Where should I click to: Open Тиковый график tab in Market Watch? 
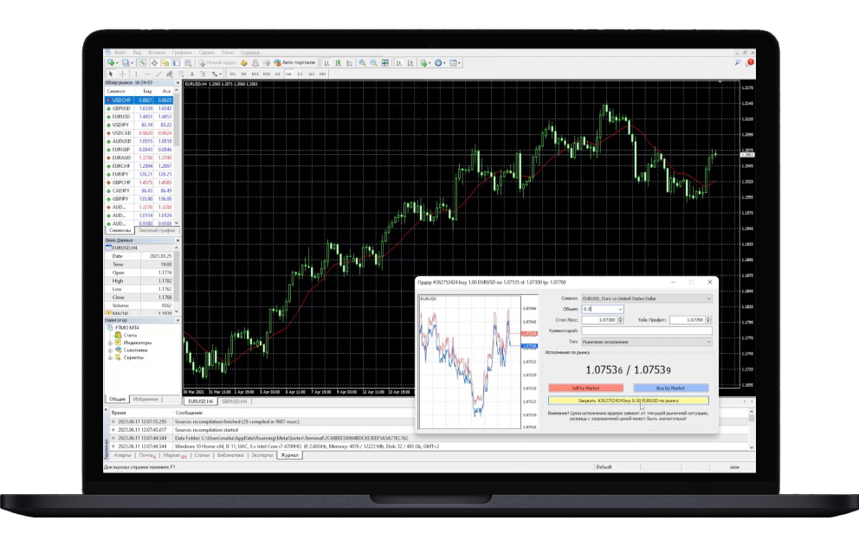(156, 230)
